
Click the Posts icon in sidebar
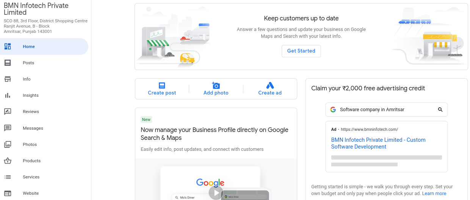coord(8,63)
